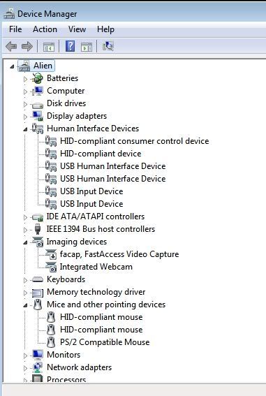The image size is (266, 396).
Task: Select facap, FastAccess Video Capture device
Action: click(x=119, y=254)
